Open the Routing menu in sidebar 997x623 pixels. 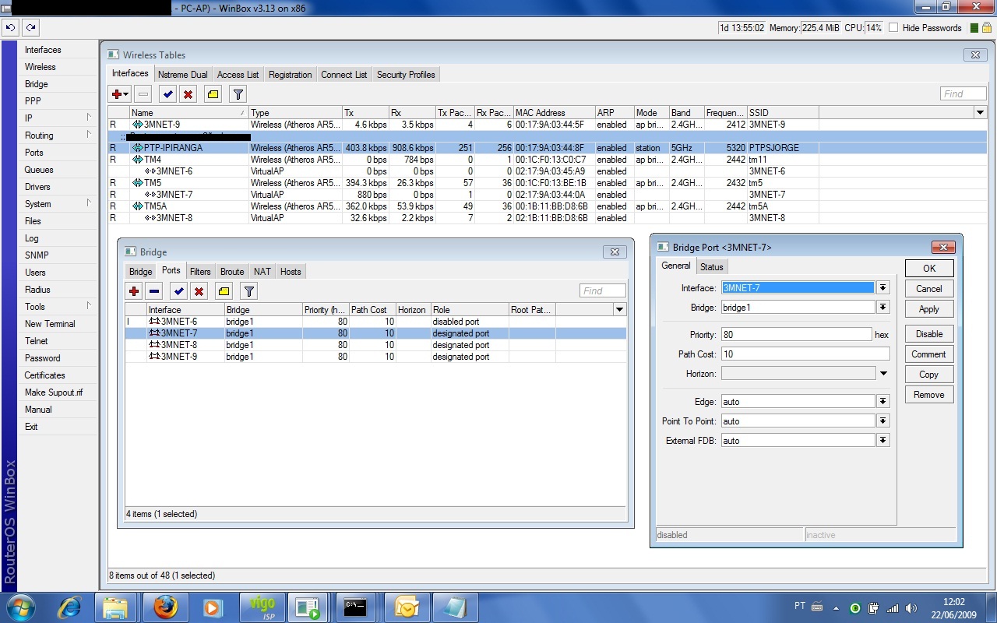click(39, 136)
